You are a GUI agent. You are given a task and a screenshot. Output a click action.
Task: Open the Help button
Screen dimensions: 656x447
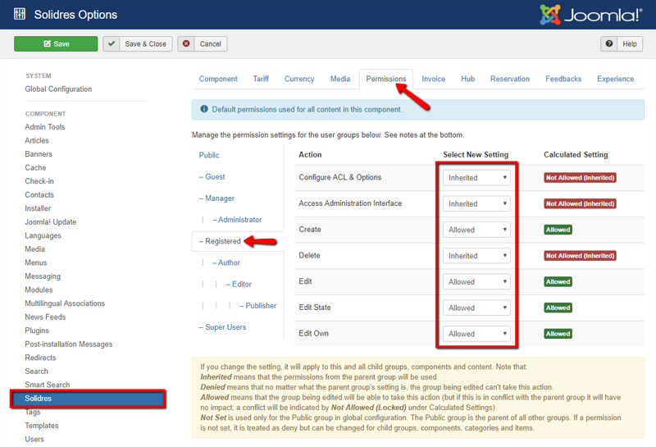tap(622, 43)
